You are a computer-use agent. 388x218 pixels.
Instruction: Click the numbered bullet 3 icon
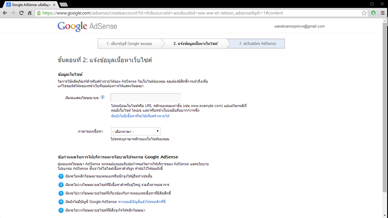click(61, 193)
